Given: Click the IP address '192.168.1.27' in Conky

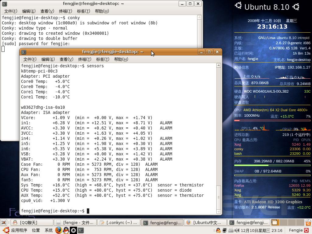Looking at the screenshot, I should pyautogui.click(x=299, y=67).
